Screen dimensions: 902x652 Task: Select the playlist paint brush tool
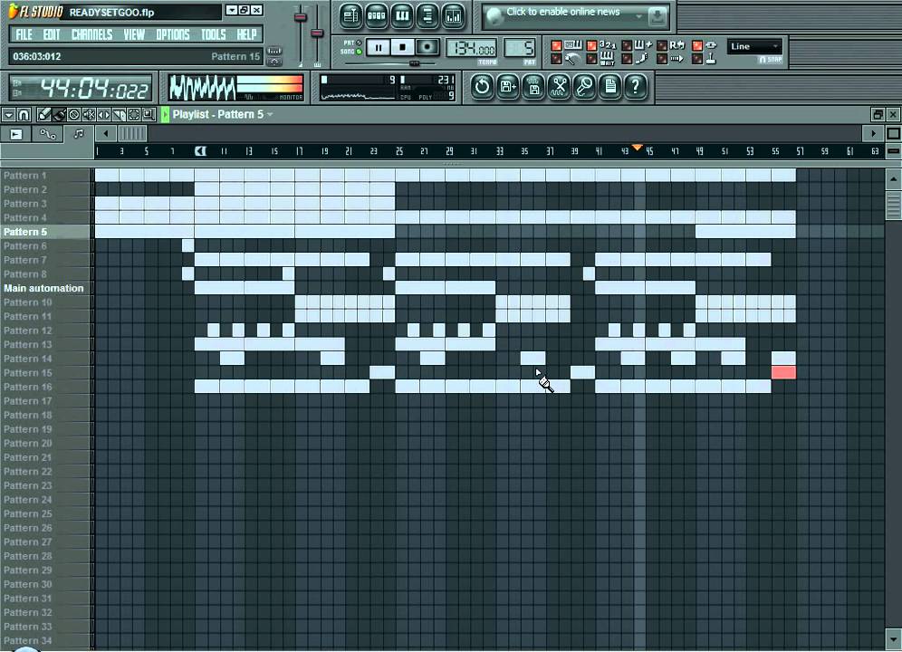tap(59, 114)
